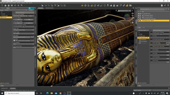Click the first icon in the middle toolbar group

click(42, 5)
